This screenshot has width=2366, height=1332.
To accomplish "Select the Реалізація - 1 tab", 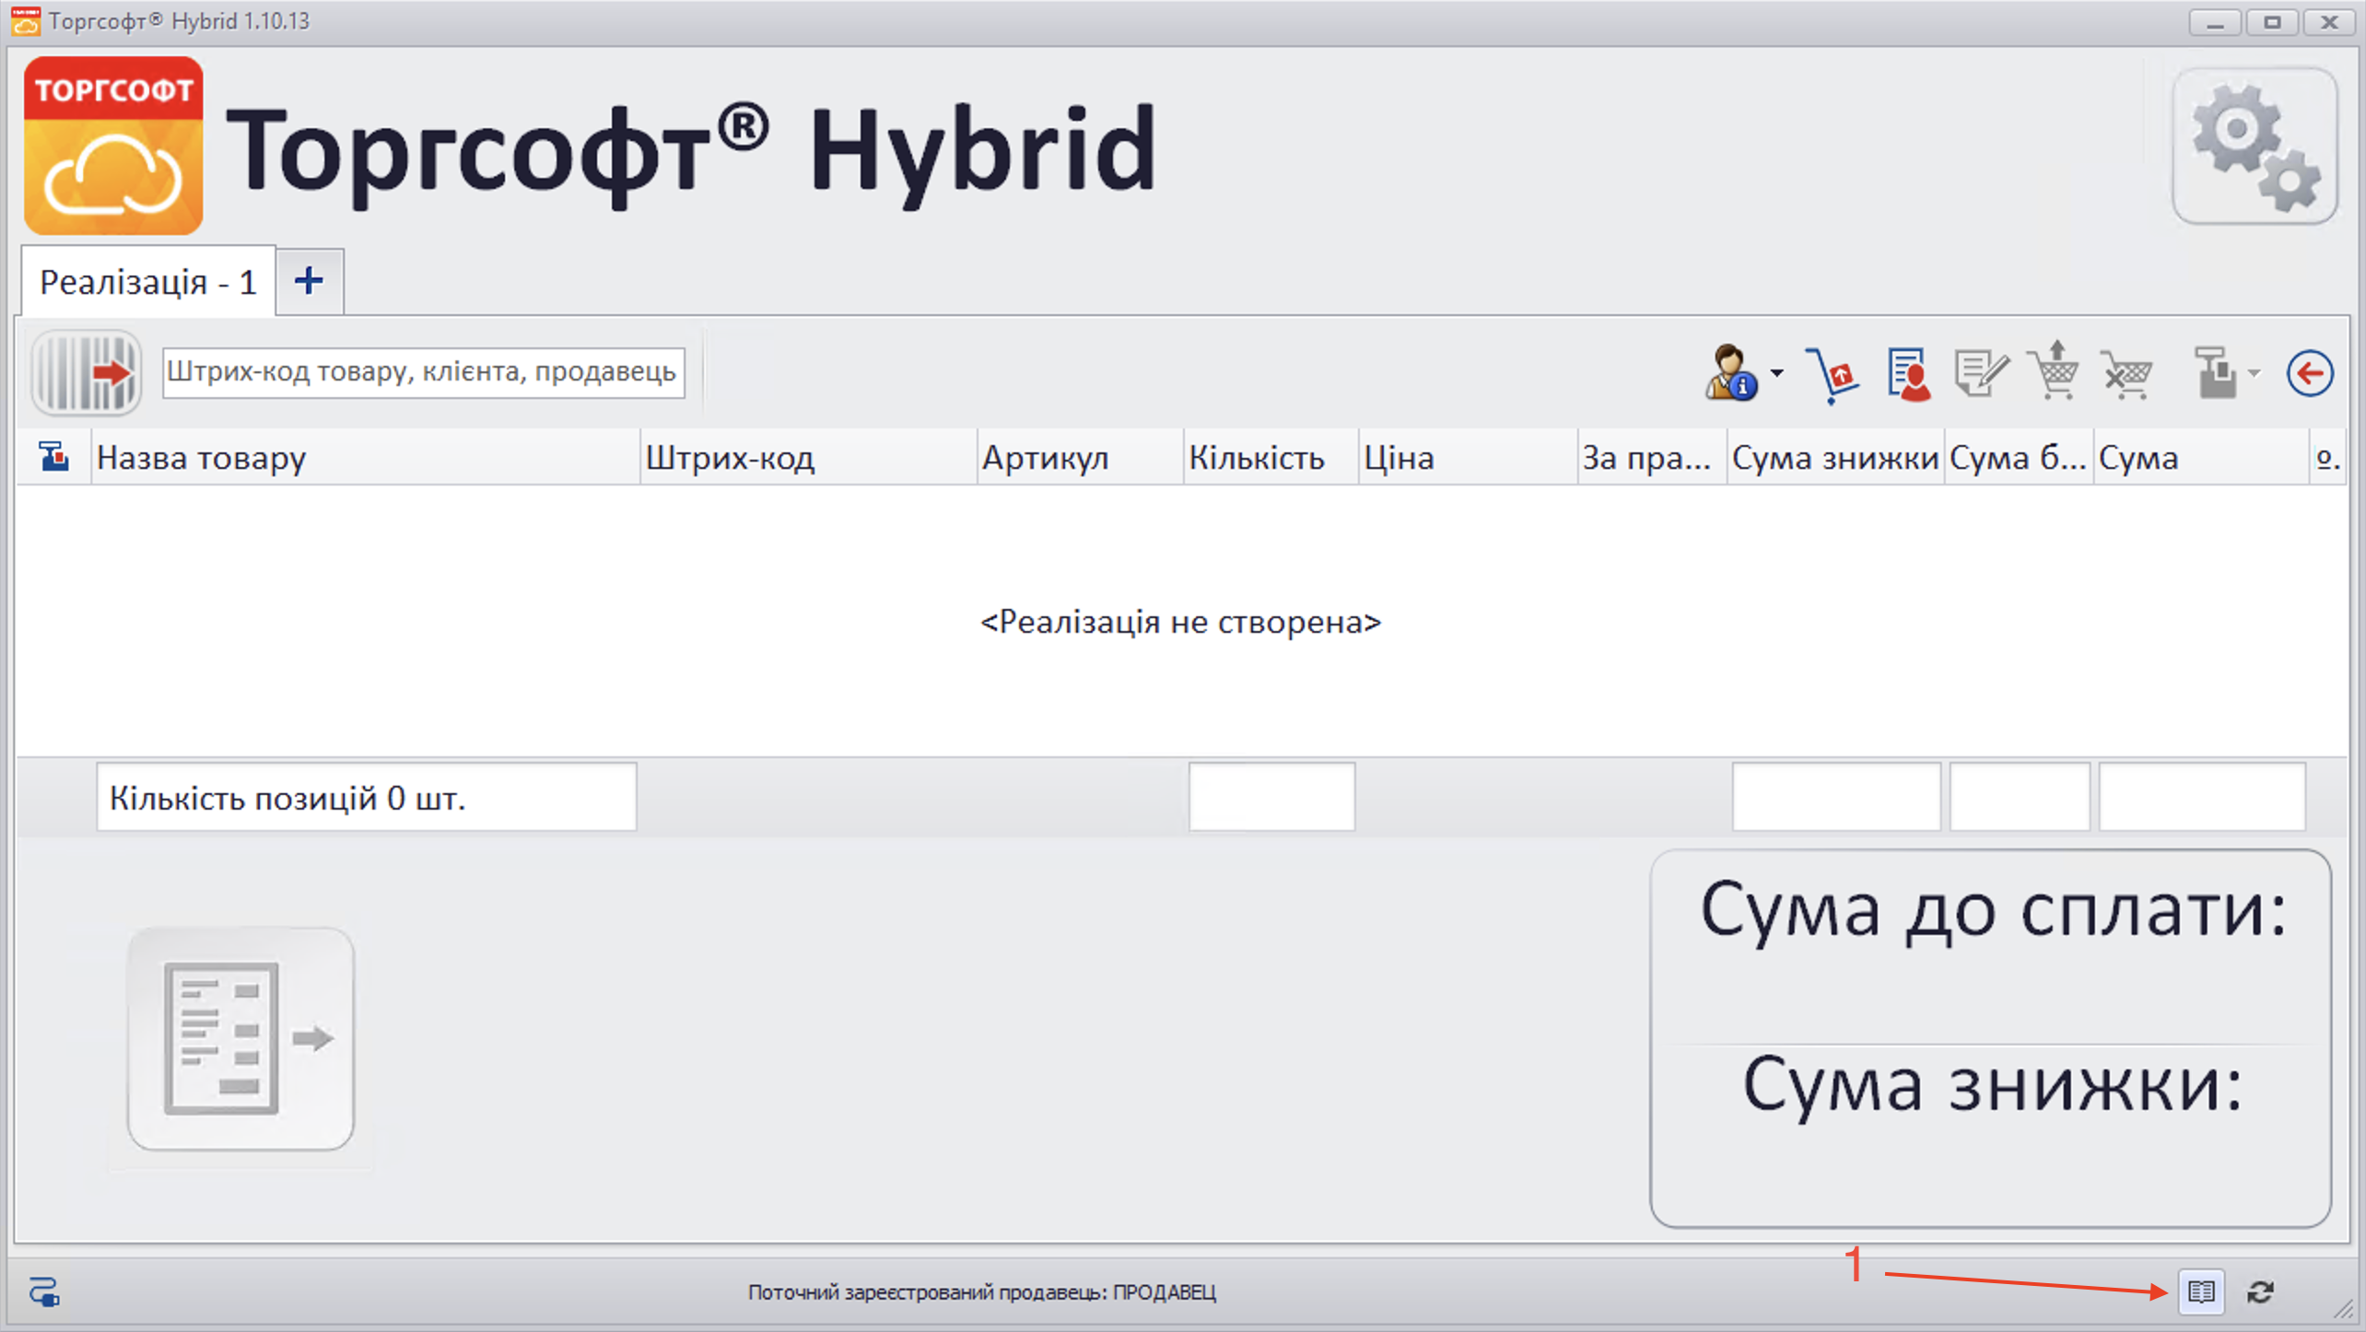I will (147, 282).
